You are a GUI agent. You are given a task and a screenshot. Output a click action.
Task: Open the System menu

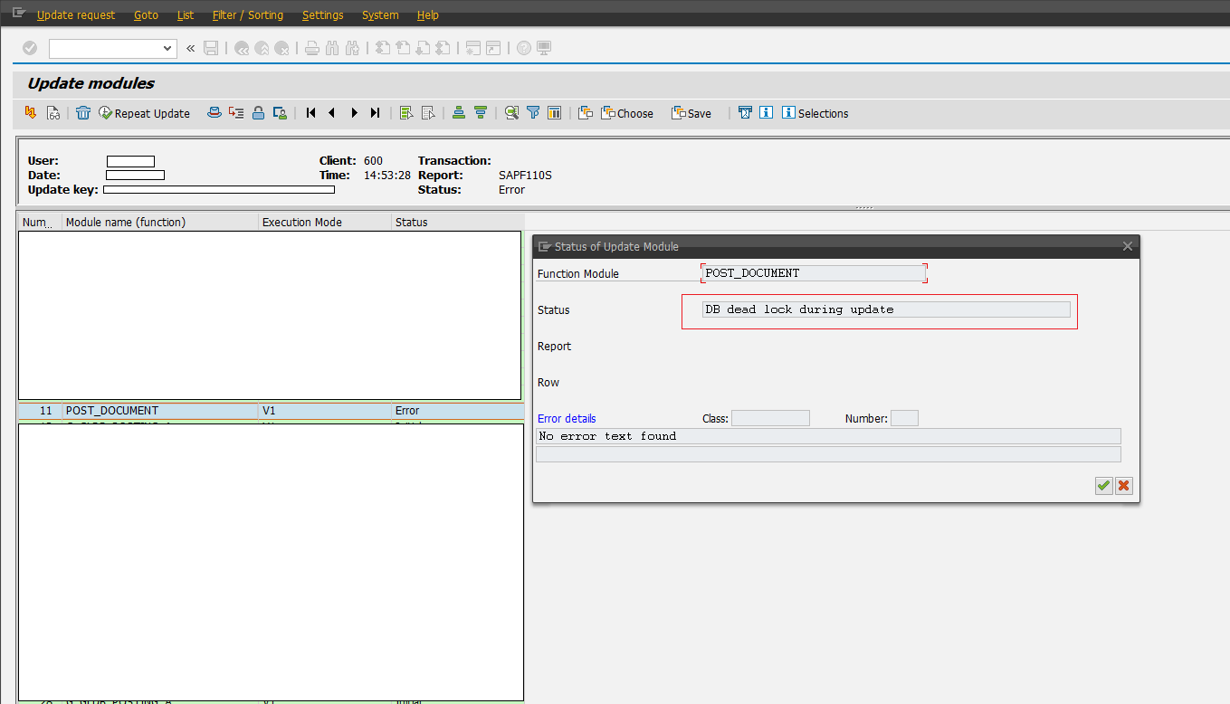click(380, 14)
